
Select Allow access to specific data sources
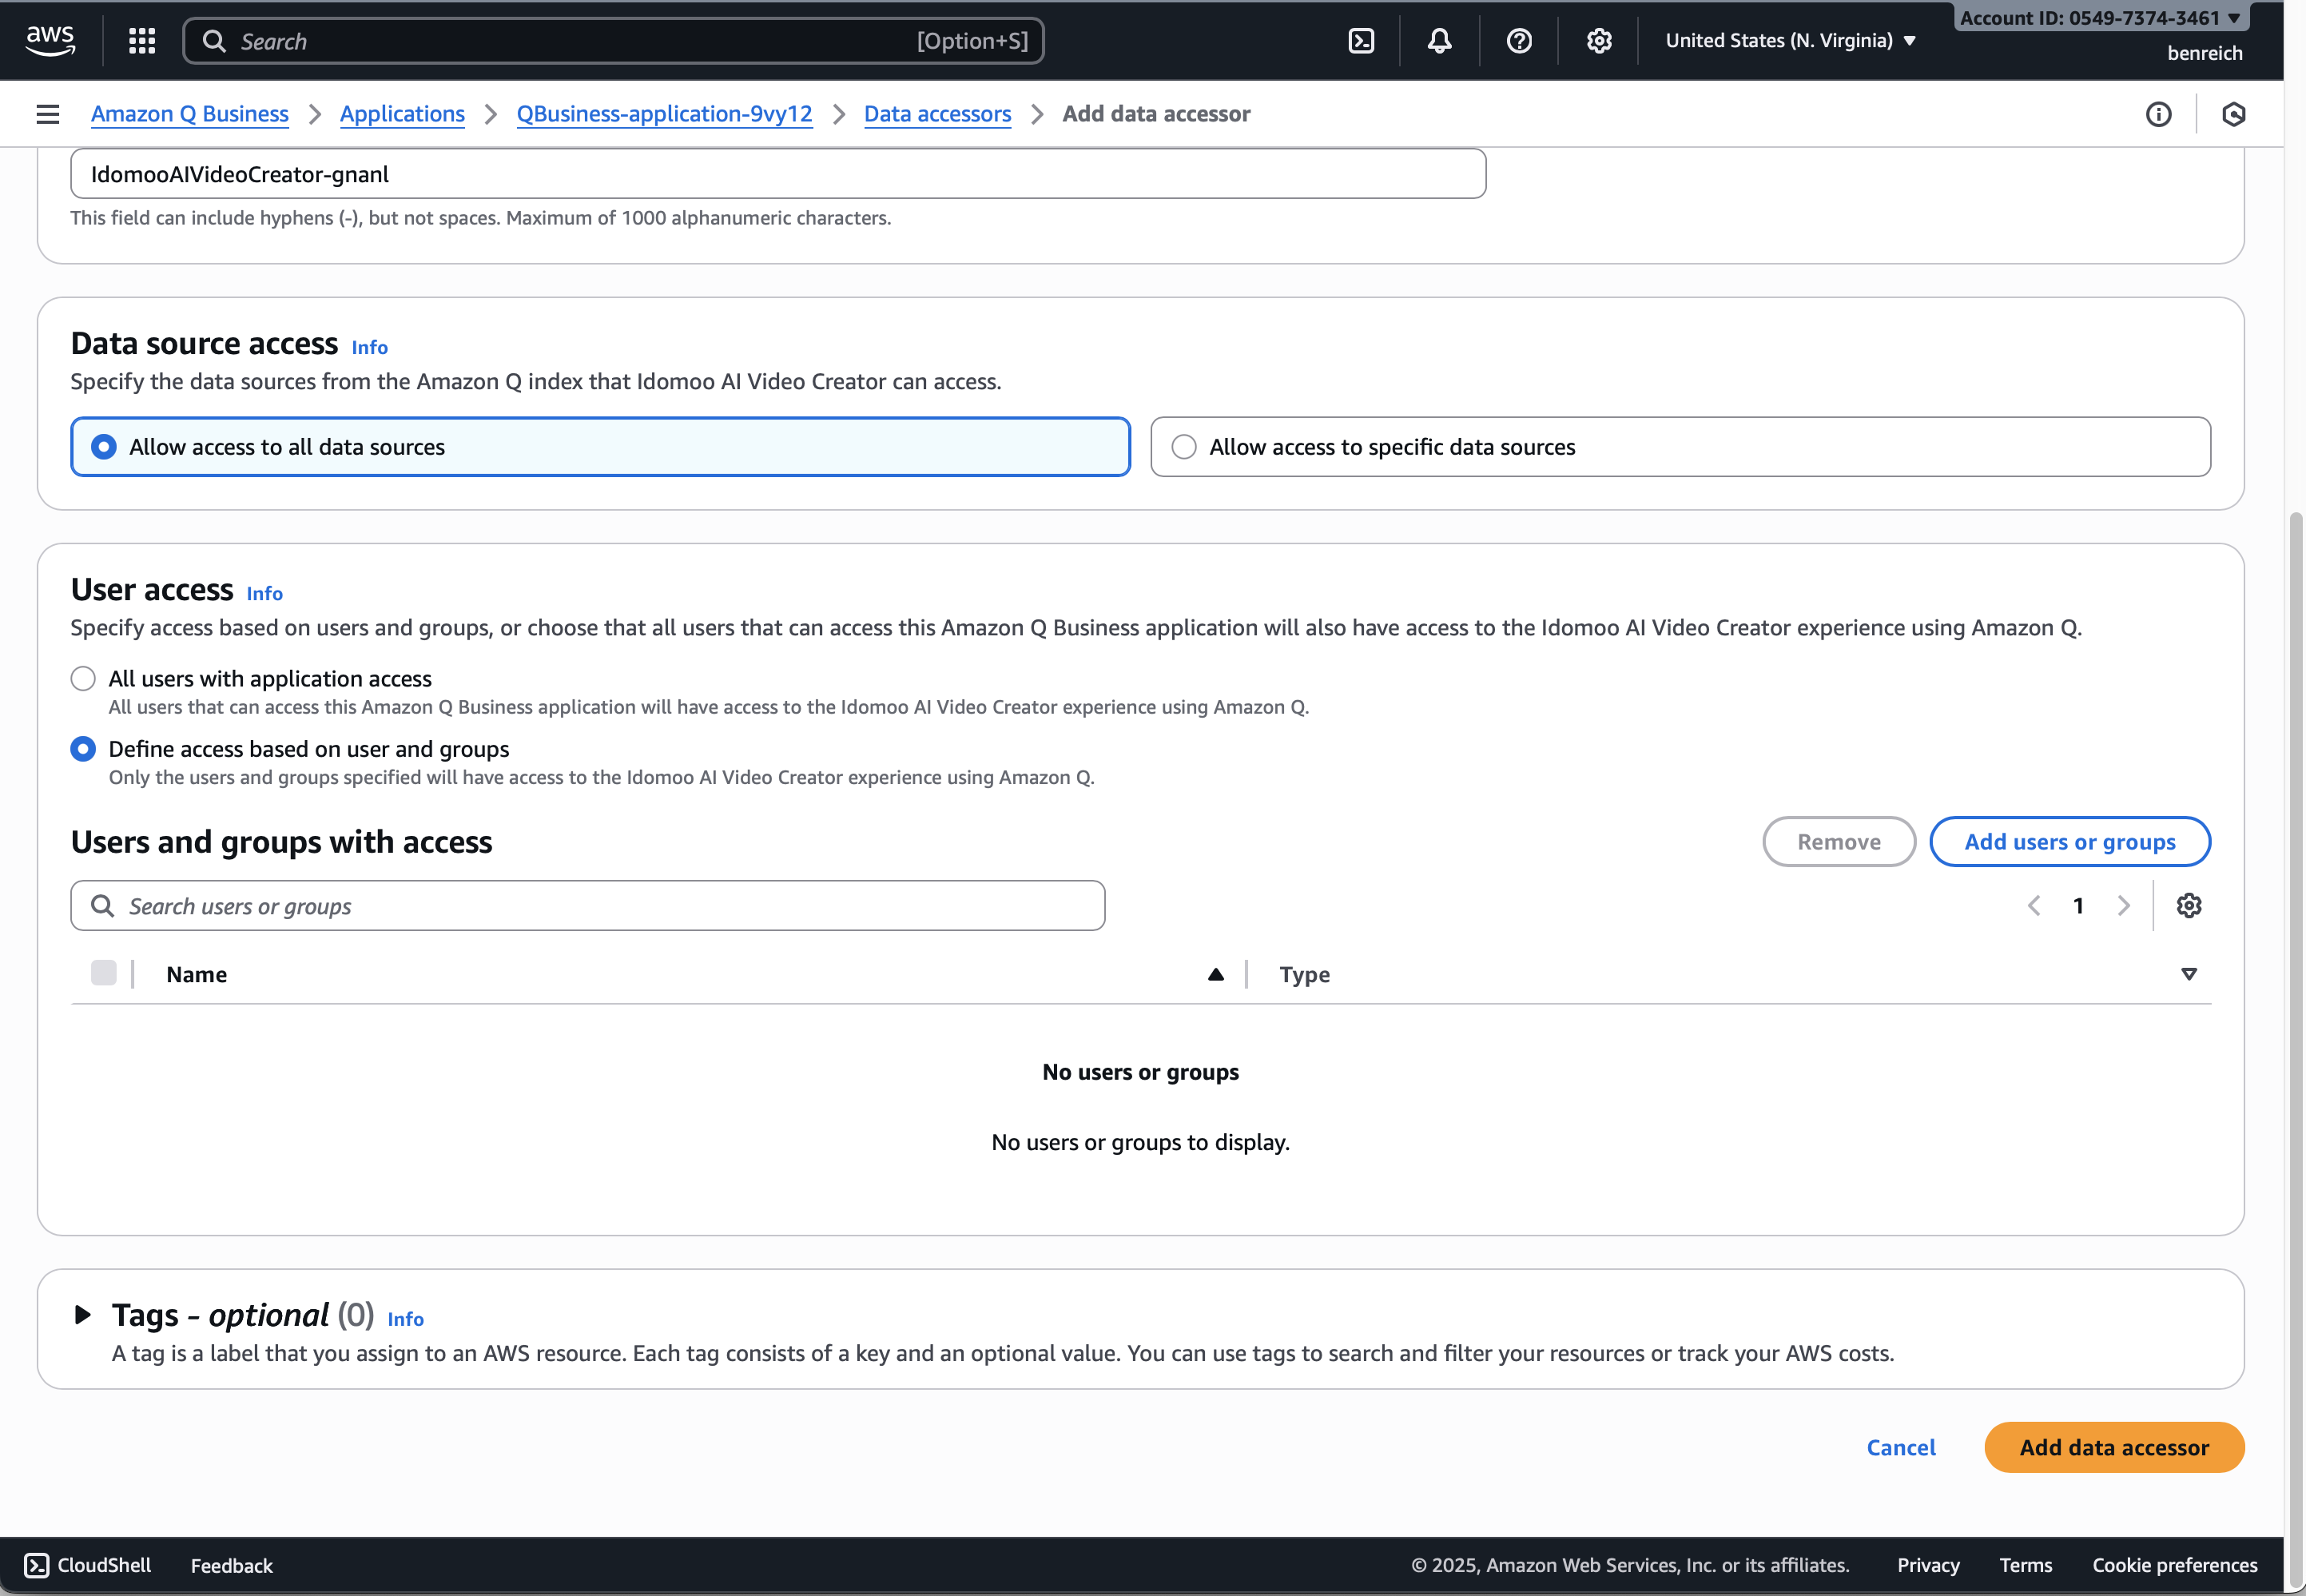point(1184,447)
